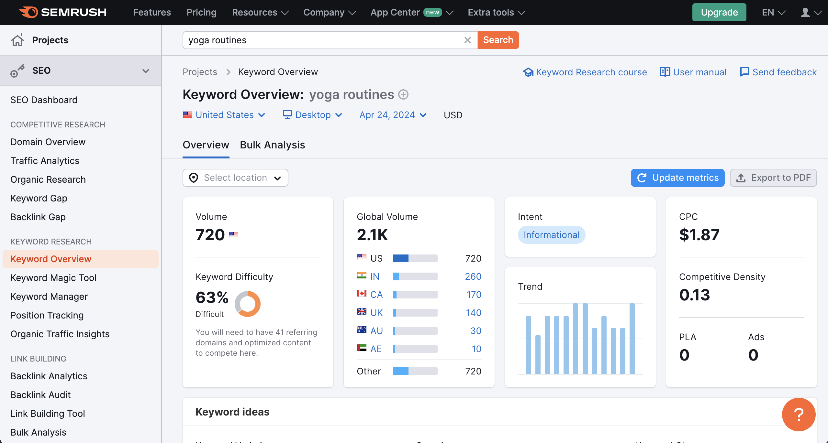This screenshot has width=828, height=443.
Task: Click the SEO section wrench icon
Action: coord(17,70)
